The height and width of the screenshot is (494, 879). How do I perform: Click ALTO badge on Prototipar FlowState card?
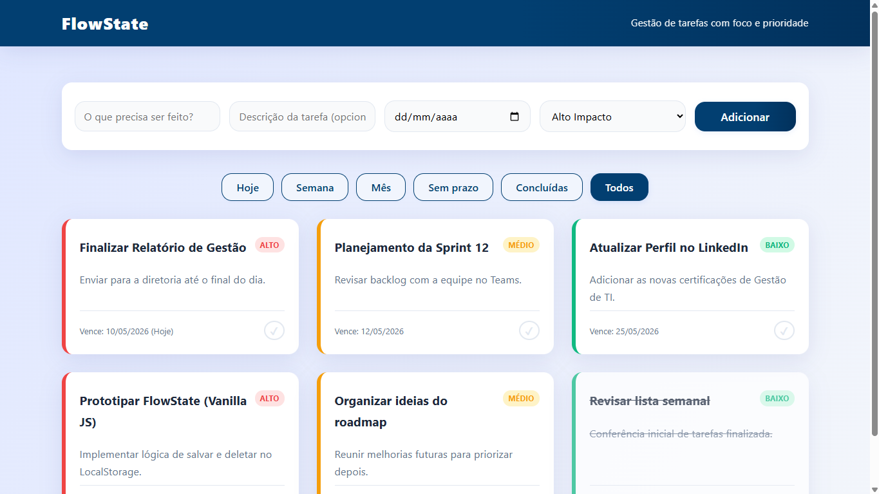270,398
